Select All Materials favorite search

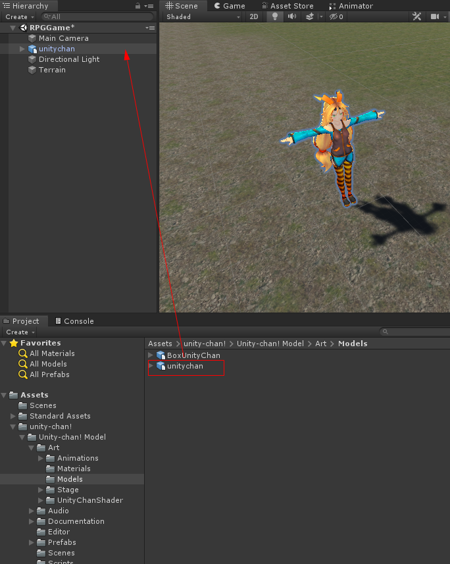tap(52, 353)
